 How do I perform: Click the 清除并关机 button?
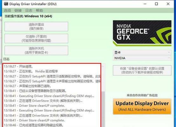(36, 50)
